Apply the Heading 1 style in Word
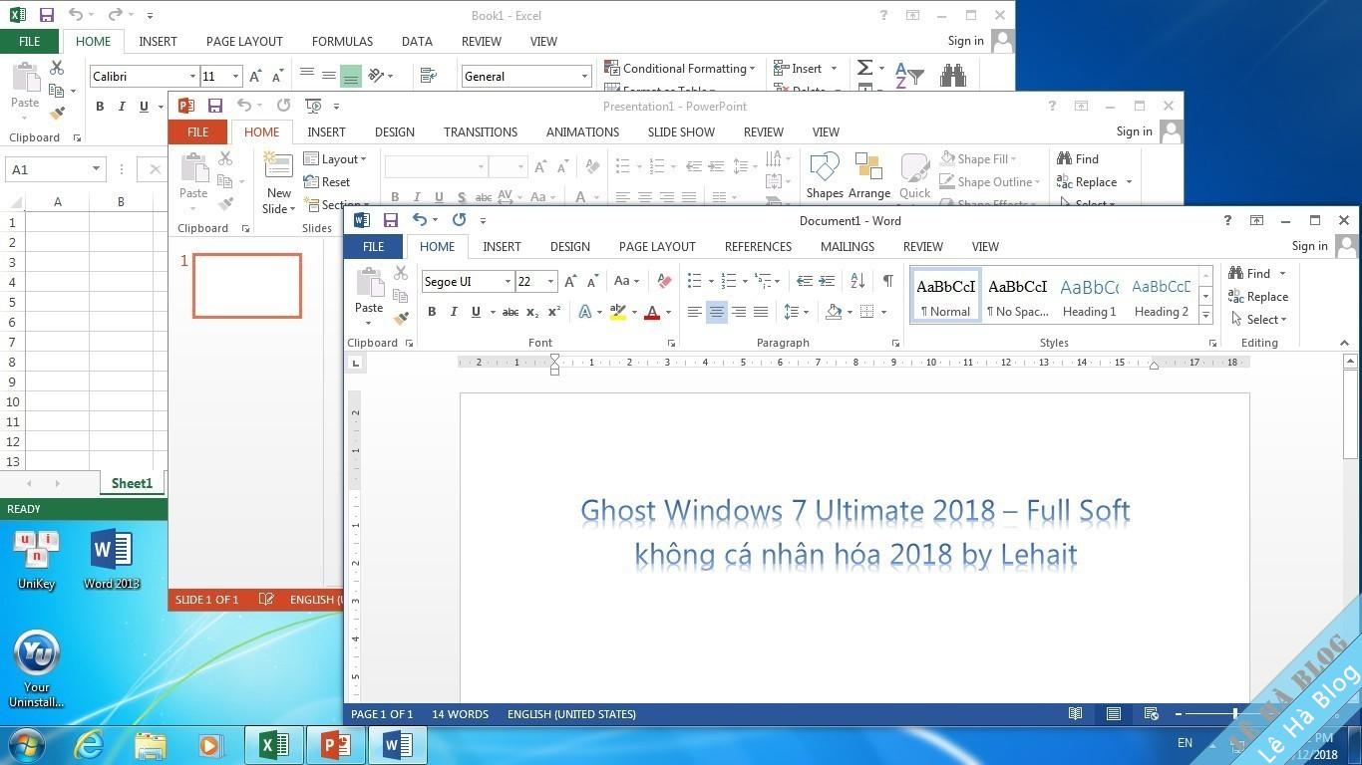Viewport: 1362px width, 765px height. (1089, 296)
